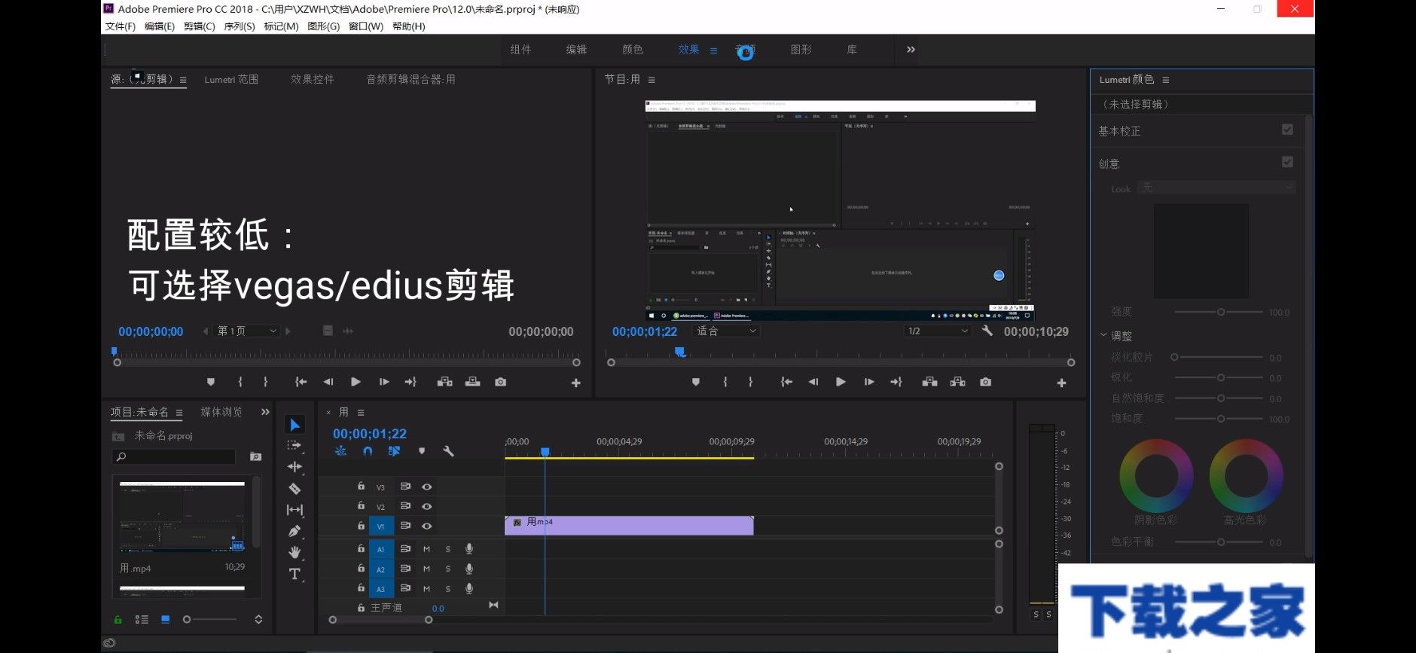Viewport: 1416px width, 653px height.
Task: Open Project panel overflow chevrons
Action: point(264,412)
